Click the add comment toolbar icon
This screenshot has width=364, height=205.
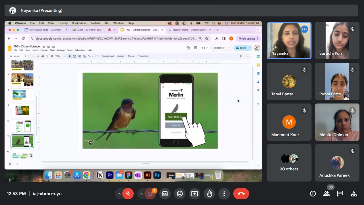pos(97,56)
